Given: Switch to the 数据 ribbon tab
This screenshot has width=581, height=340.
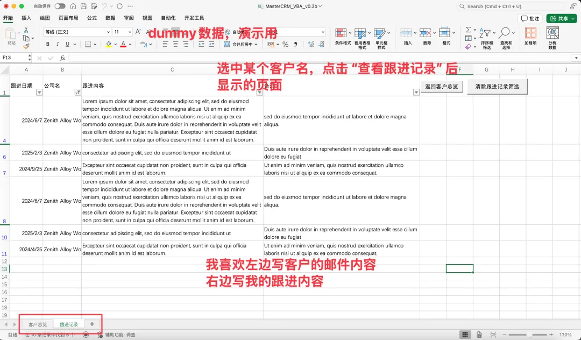Looking at the screenshot, I should [x=110, y=18].
